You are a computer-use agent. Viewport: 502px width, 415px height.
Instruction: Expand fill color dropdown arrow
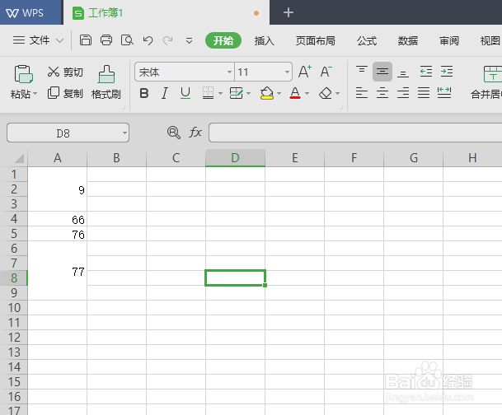[279, 94]
